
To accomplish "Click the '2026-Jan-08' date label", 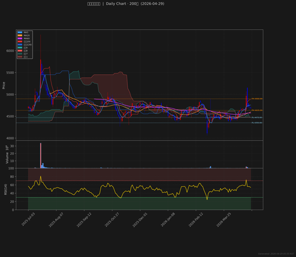I will click(x=168, y=220).
